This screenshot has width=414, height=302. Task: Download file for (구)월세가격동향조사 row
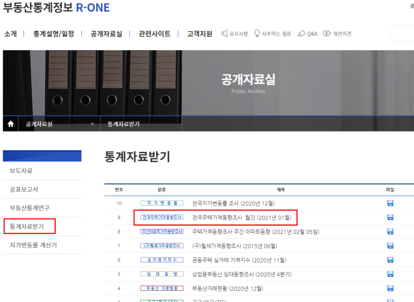click(x=390, y=246)
